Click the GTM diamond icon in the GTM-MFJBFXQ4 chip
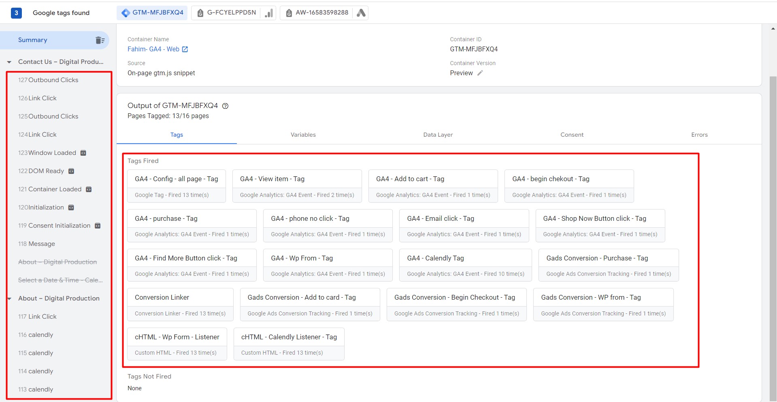Viewport: 777px width, 402px height. click(126, 13)
